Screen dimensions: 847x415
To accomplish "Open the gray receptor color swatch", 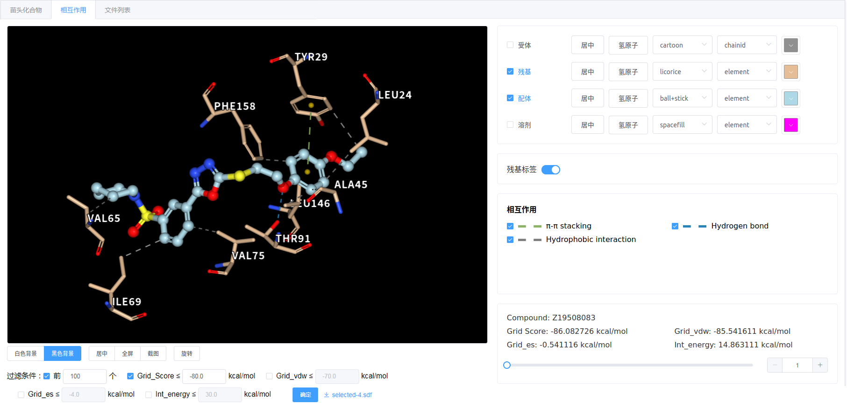I will (x=791, y=45).
